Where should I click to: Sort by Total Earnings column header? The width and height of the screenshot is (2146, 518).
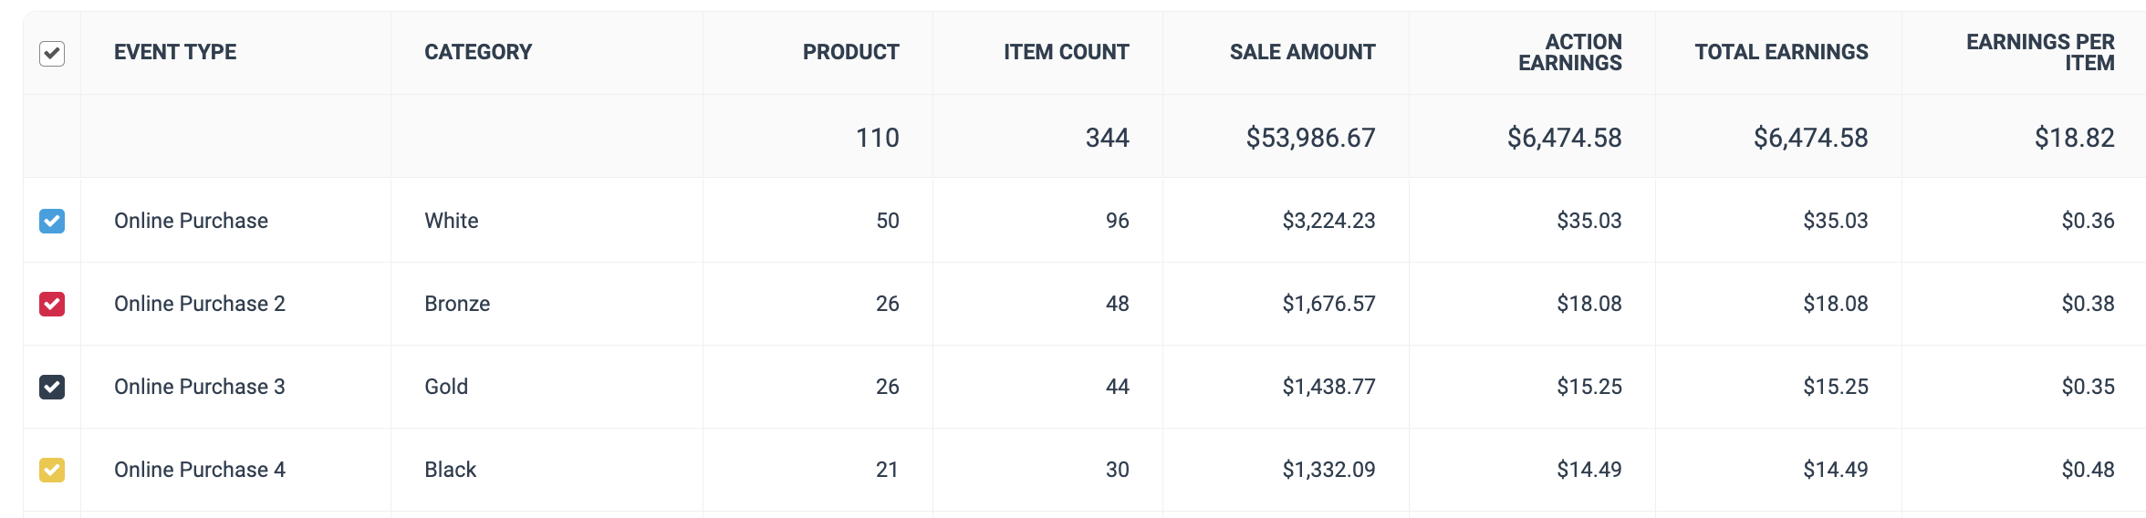pos(1781,52)
